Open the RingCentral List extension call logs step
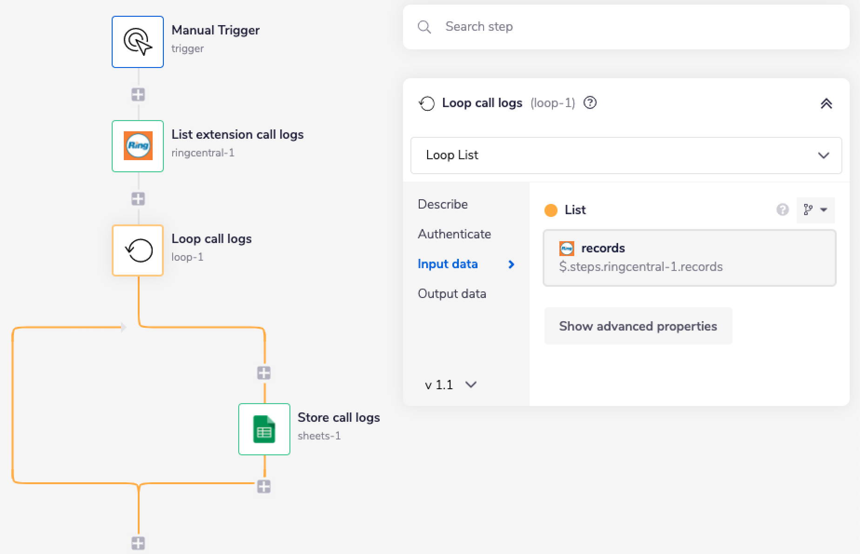Screen dimensions: 860x554 pos(137,146)
